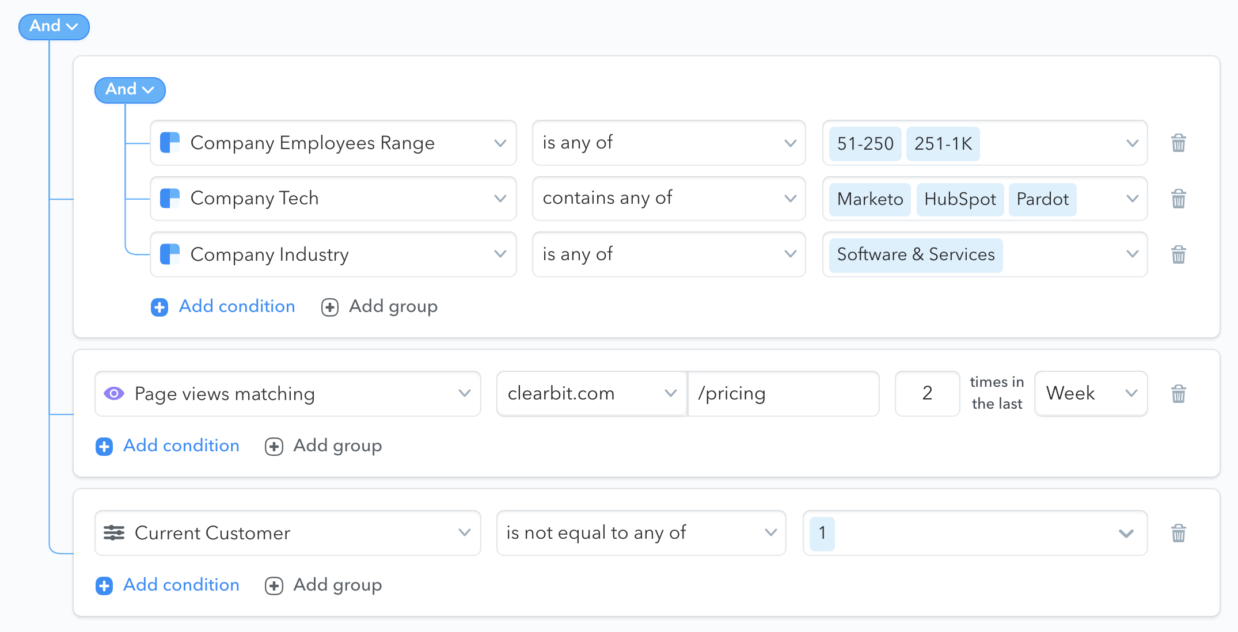
Task: Click Add condition in the nested group
Action: 236,306
